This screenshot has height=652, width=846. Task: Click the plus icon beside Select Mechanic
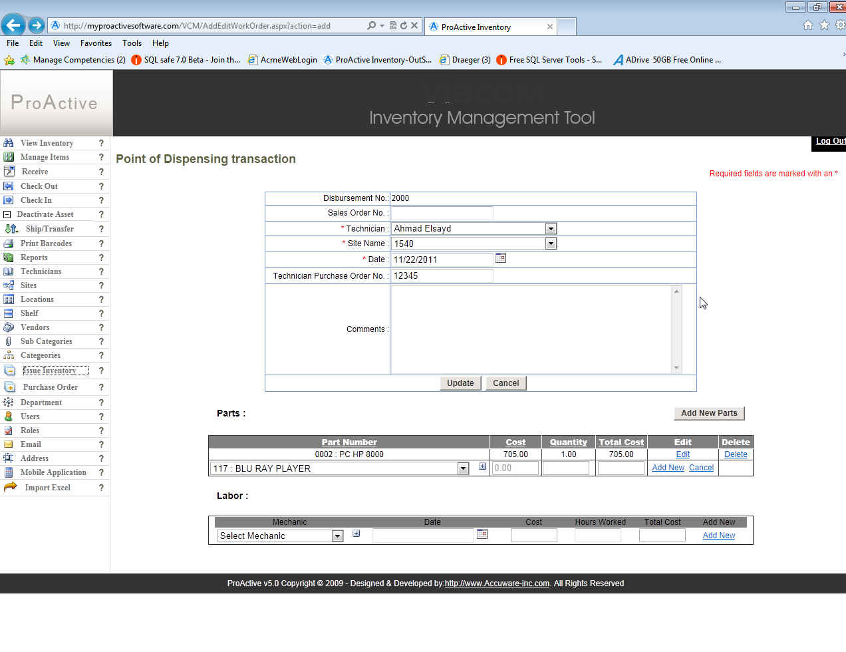356,534
